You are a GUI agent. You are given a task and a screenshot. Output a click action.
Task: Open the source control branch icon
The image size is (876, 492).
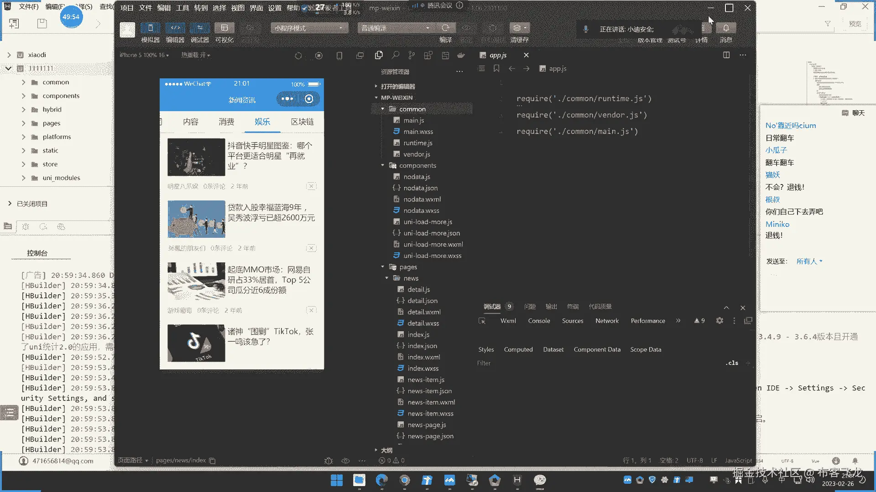click(412, 55)
